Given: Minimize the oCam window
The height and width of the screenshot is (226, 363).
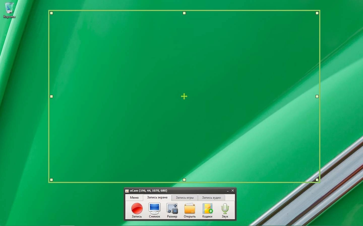Looking at the screenshot, I should 228,191.
